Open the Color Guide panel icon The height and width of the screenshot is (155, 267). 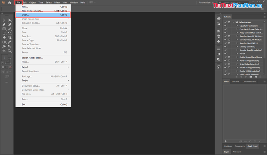[x=219, y=24]
